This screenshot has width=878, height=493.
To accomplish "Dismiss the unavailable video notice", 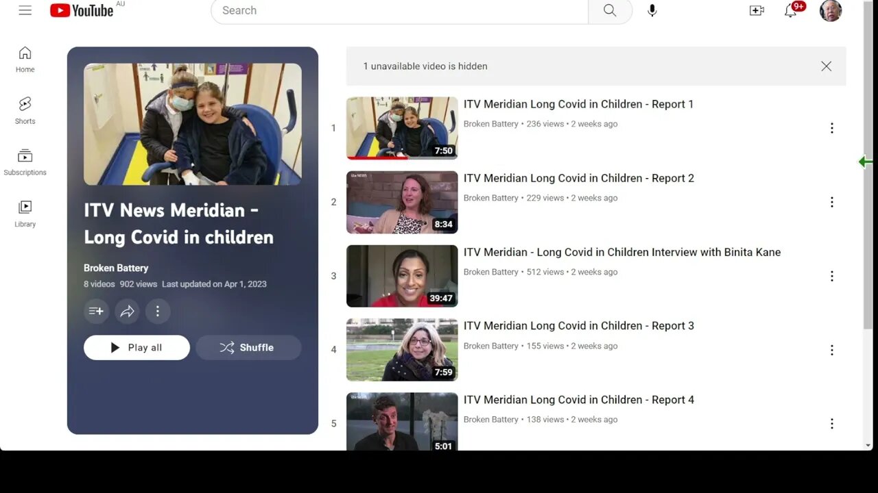I will (x=826, y=66).
